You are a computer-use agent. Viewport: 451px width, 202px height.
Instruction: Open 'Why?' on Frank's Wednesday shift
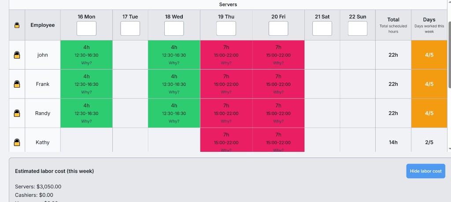[x=174, y=92]
